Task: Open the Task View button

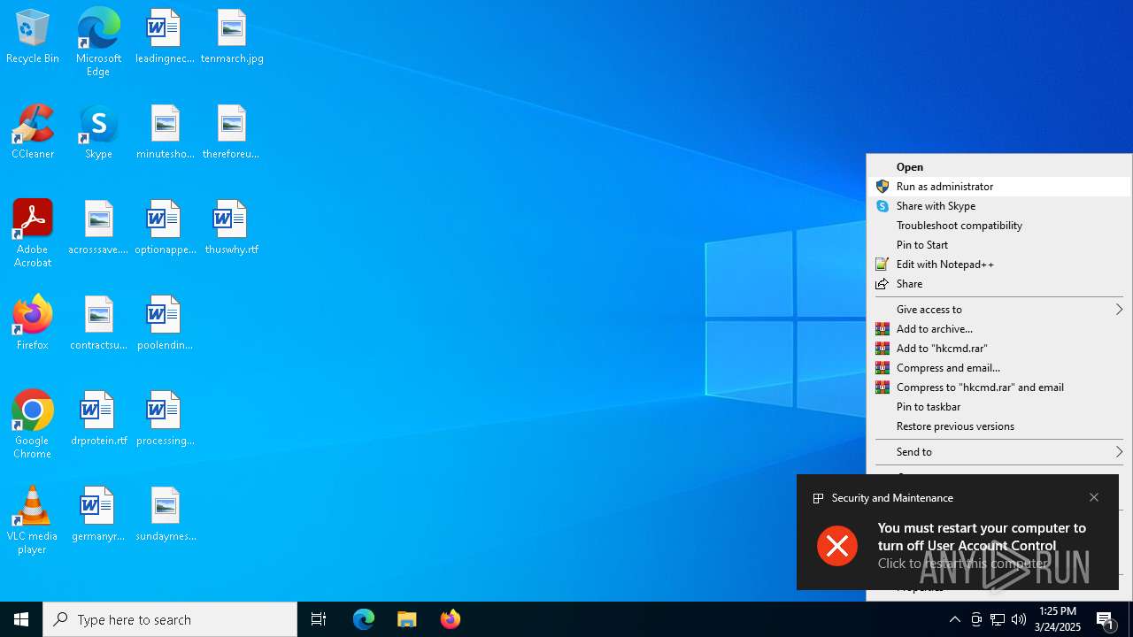Action: click(x=319, y=619)
